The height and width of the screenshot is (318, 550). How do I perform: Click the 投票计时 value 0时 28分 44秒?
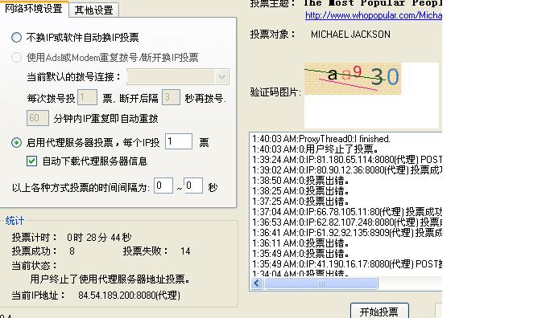point(99,238)
